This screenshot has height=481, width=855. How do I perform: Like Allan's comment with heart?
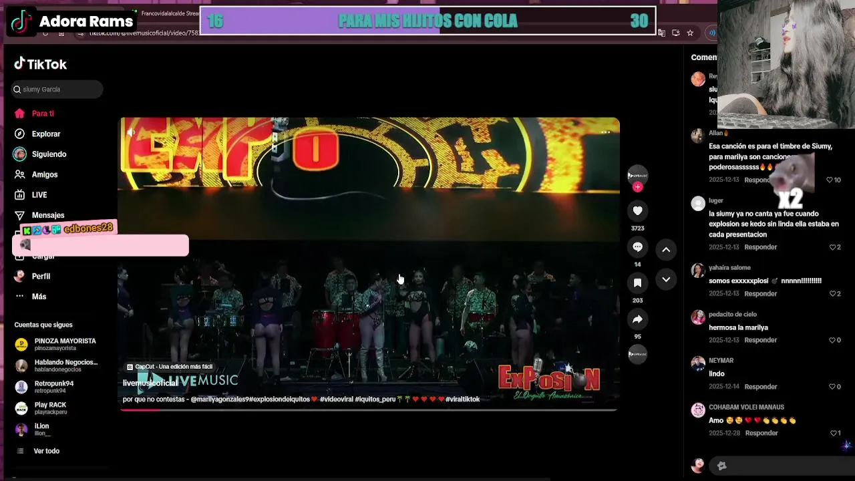830,180
